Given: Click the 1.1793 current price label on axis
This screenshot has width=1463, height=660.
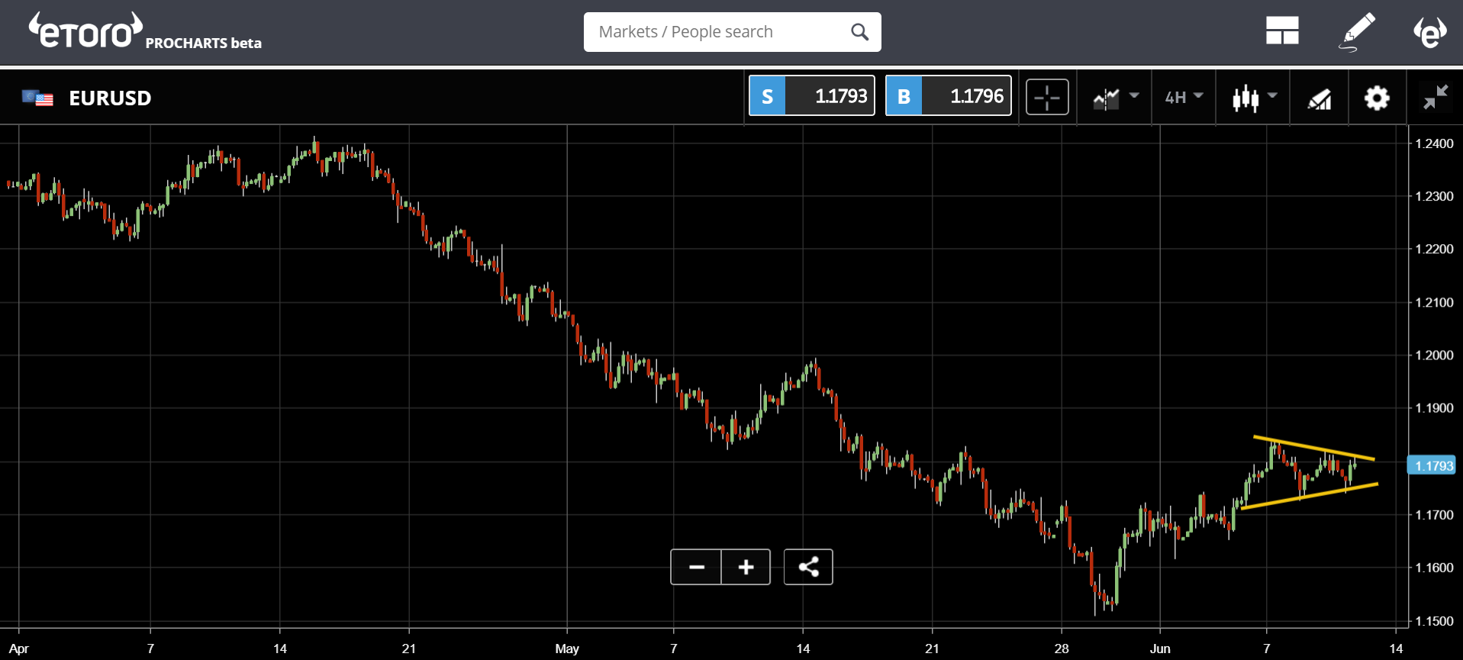Looking at the screenshot, I should coord(1433,465).
